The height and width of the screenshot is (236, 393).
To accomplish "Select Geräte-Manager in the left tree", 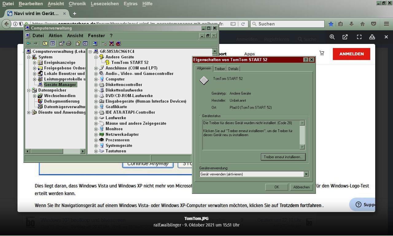I will (60, 85).
